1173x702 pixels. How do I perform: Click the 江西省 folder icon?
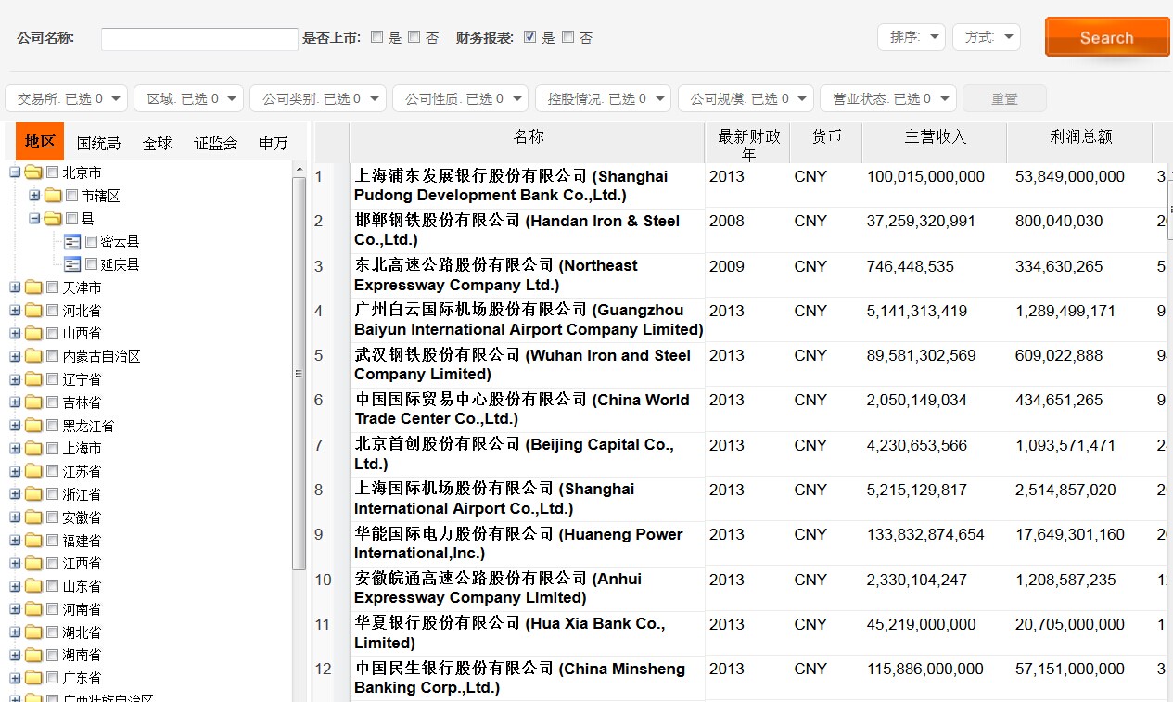pos(33,563)
